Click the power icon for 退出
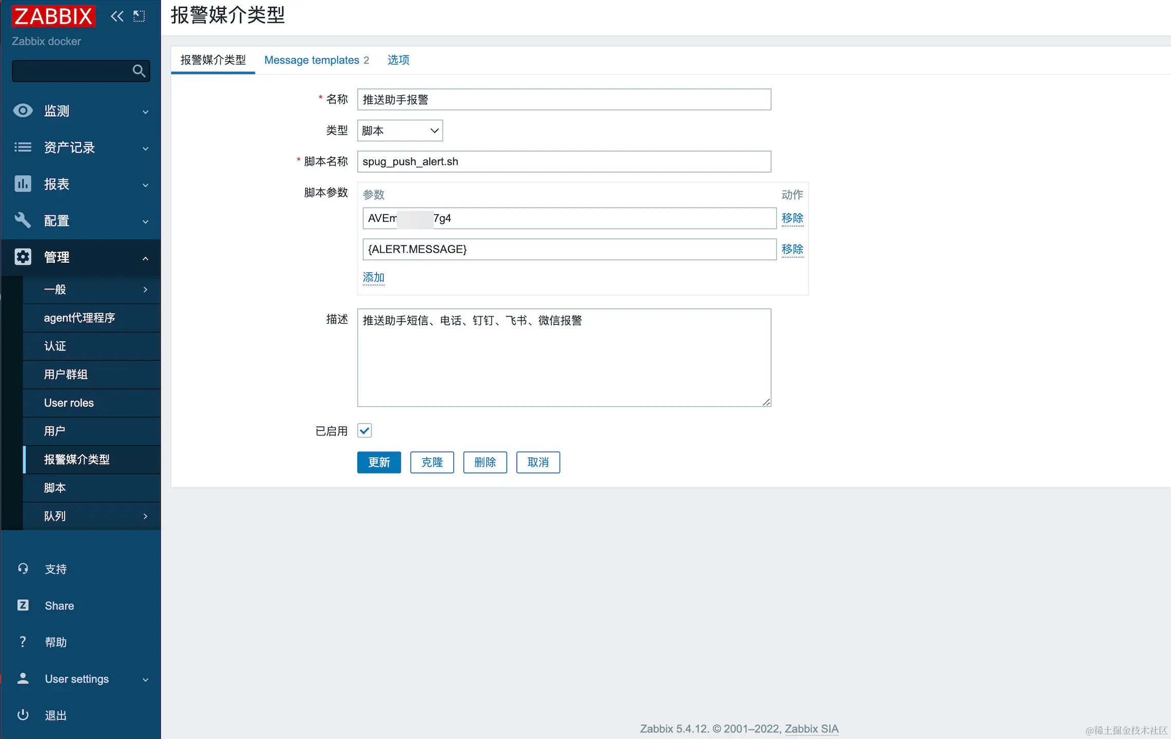The height and width of the screenshot is (739, 1171). click(x=23, y=715)
